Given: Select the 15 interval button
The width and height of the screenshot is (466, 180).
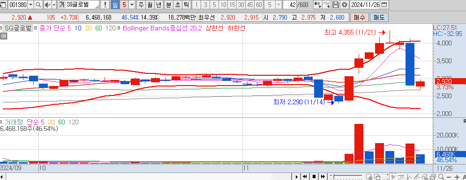Looking at the screenshot, I should pos(232,5).
